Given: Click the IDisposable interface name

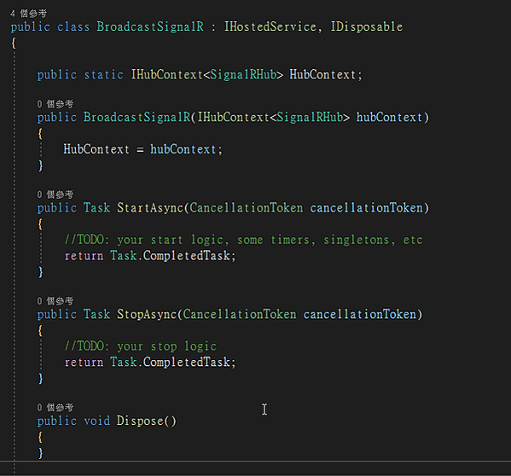Looking at the screenshot, I should coord(367,26).
